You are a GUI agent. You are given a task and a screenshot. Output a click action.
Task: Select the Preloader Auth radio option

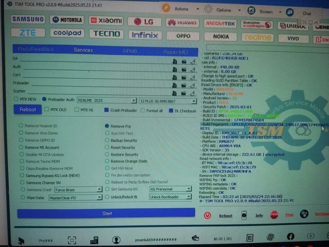pos(58,100)
